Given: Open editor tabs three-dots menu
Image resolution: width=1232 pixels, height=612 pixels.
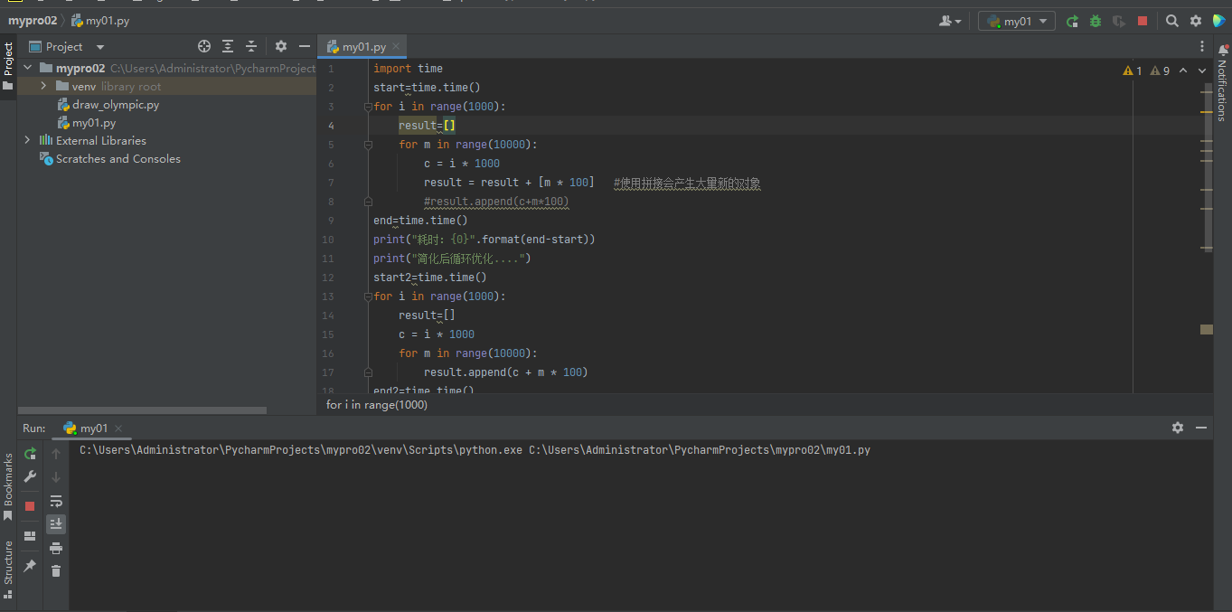Looking at the screenshot, I should tap(1202, 46).
